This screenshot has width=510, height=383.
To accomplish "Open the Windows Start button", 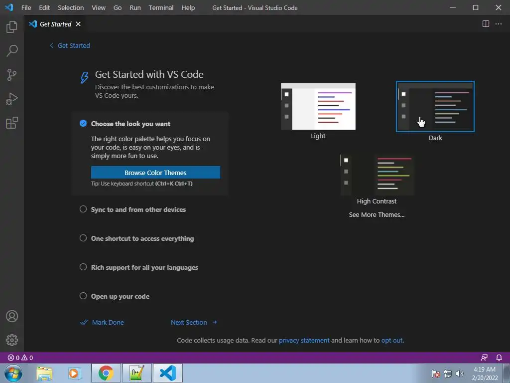I will coord(13,373).
